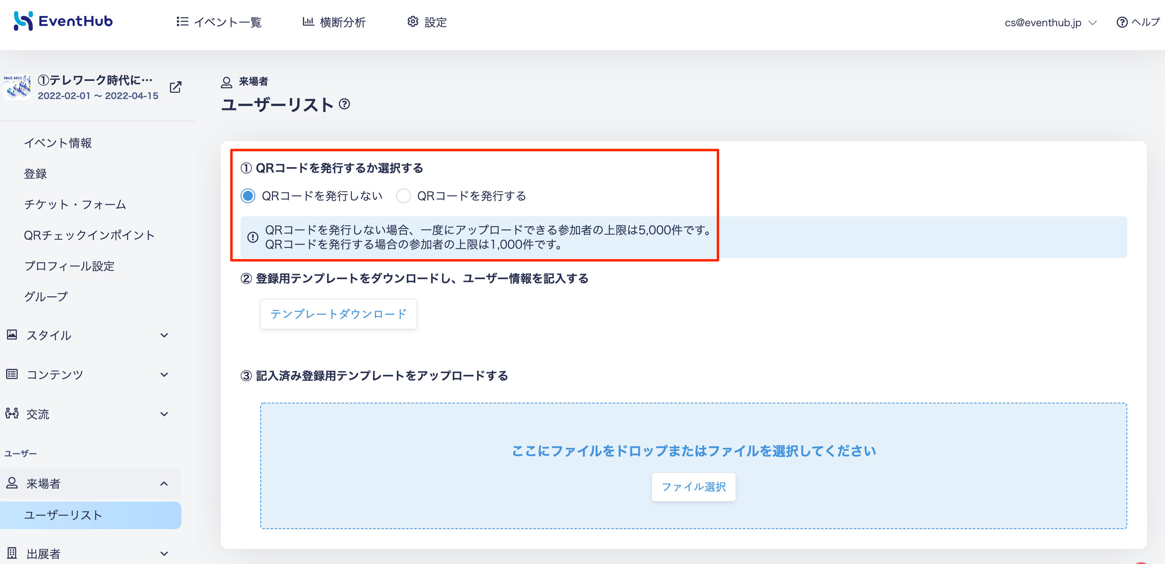Select QRコードを発行する radio button

tap(403, 196)
